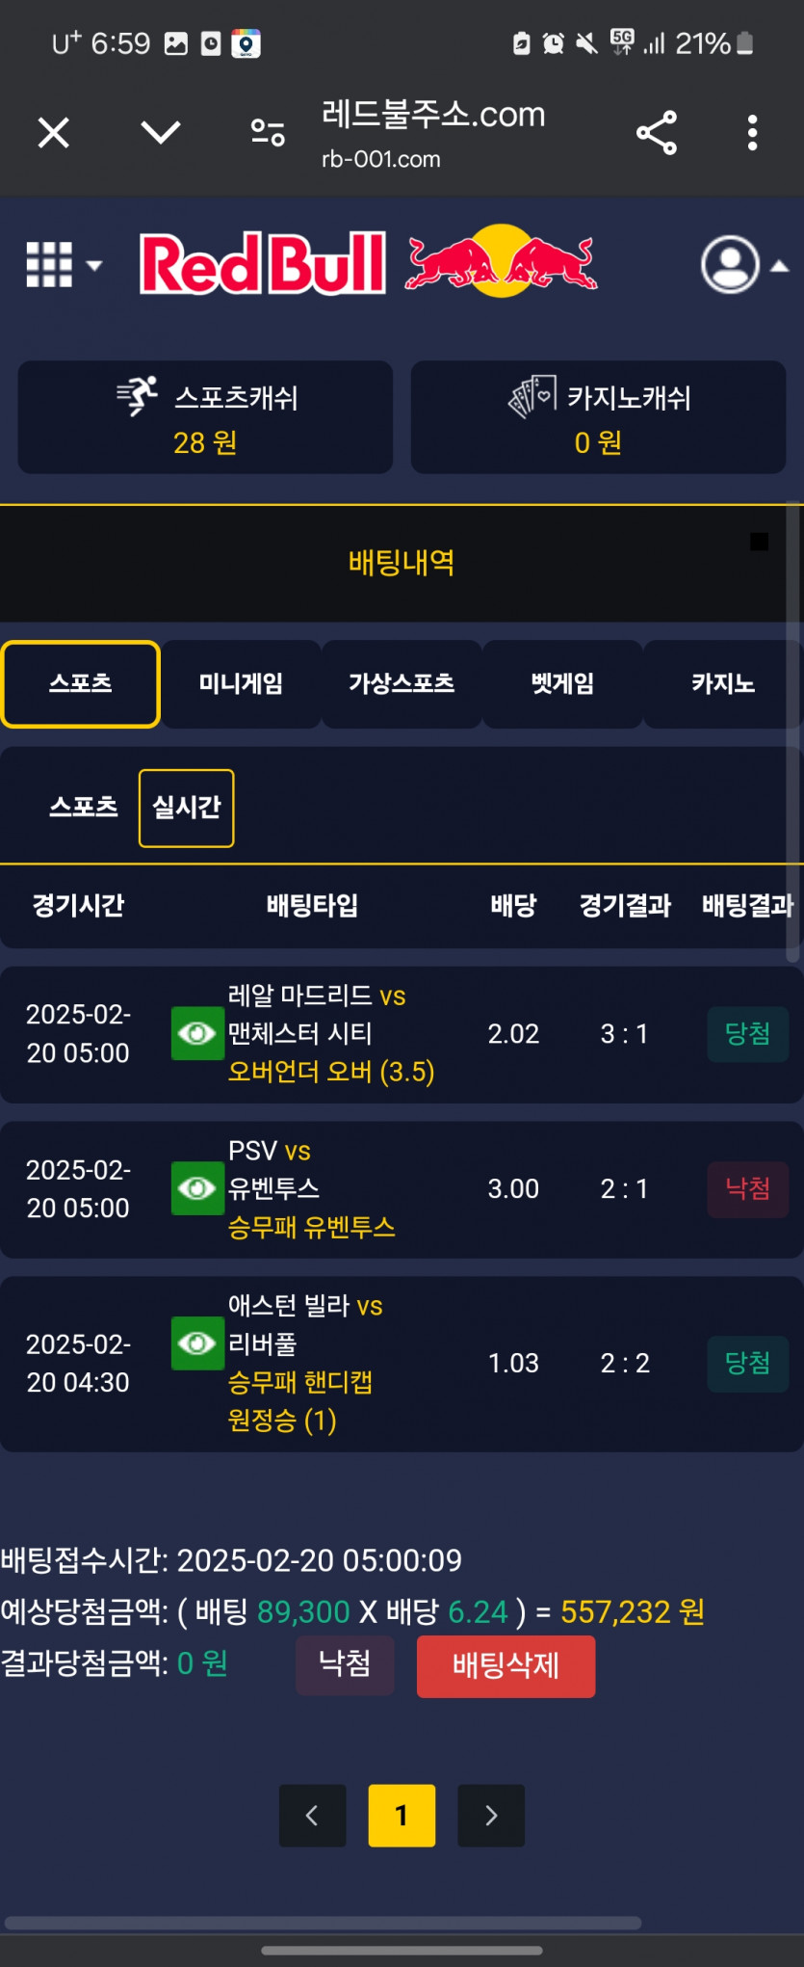Tap the Red Bull logo

point(369,262)
